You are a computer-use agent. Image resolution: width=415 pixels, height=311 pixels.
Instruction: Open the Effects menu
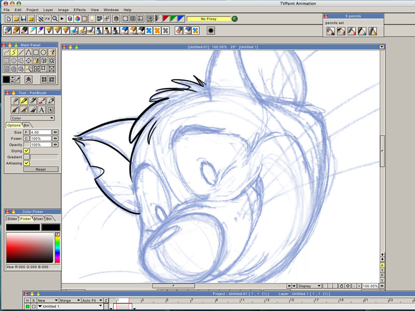(80, 10)
